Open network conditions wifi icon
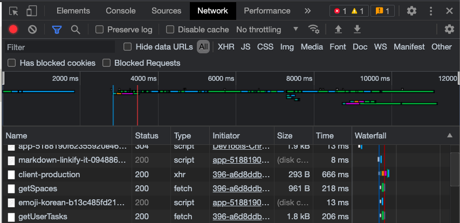This screenshot has height=223, width=460. 314,29
